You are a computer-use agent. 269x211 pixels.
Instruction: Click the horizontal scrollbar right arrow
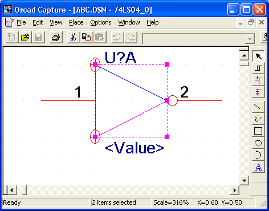pyautogui.click(x=234, y=190)
